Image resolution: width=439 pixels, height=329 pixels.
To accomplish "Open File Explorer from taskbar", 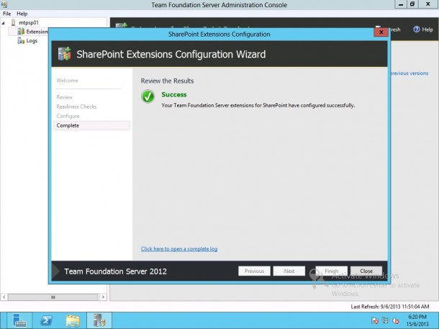I will 73,320.
